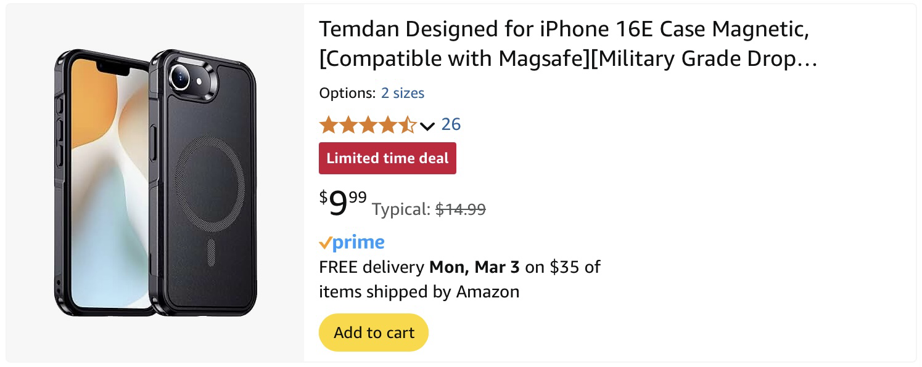Click the Options label
This screenshot has height=367, width=922.
[347, 93]
